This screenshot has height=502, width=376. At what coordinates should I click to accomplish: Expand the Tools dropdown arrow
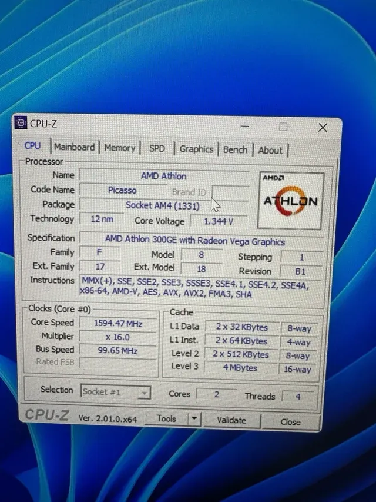pyautogui.click(x=194, y=419)
